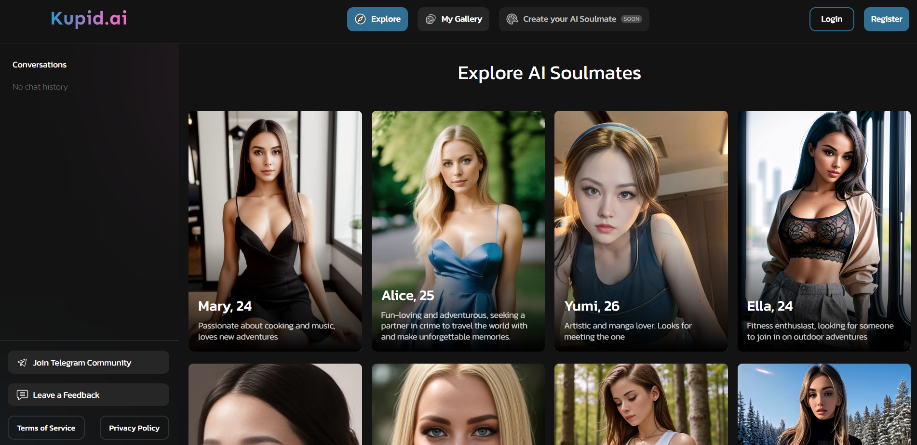Open Mary, 24 profile card
Image resolution: width=917 pixels, height=445 pixels.
pyautogui.click(x=275, y=231)
